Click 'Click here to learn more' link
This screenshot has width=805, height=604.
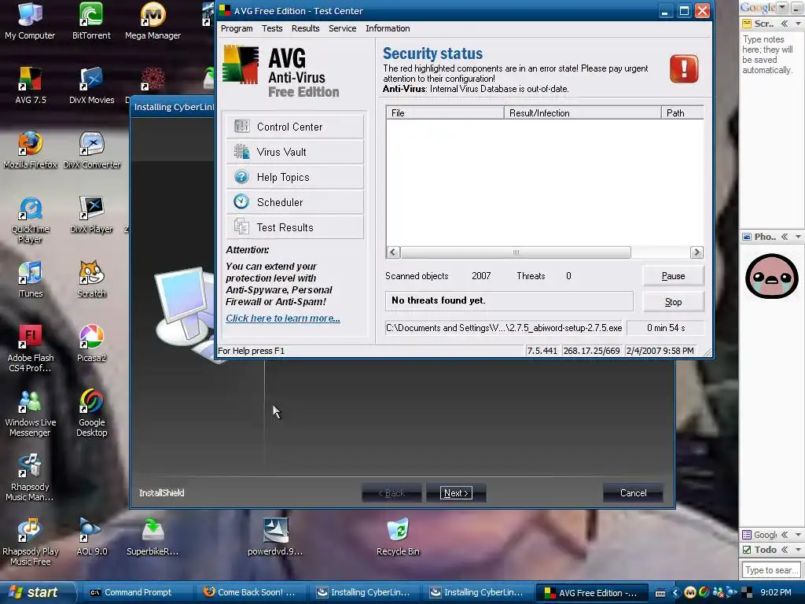pyautogui.click(x=283, y=319)
